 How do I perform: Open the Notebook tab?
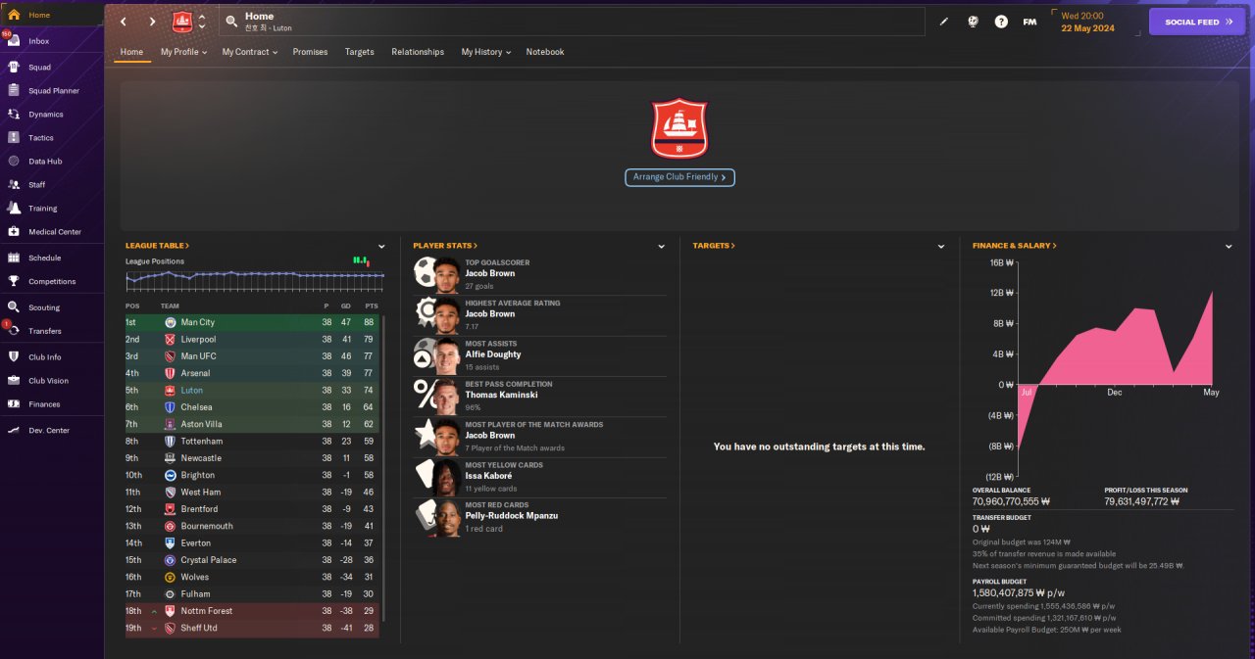[545, 52]
